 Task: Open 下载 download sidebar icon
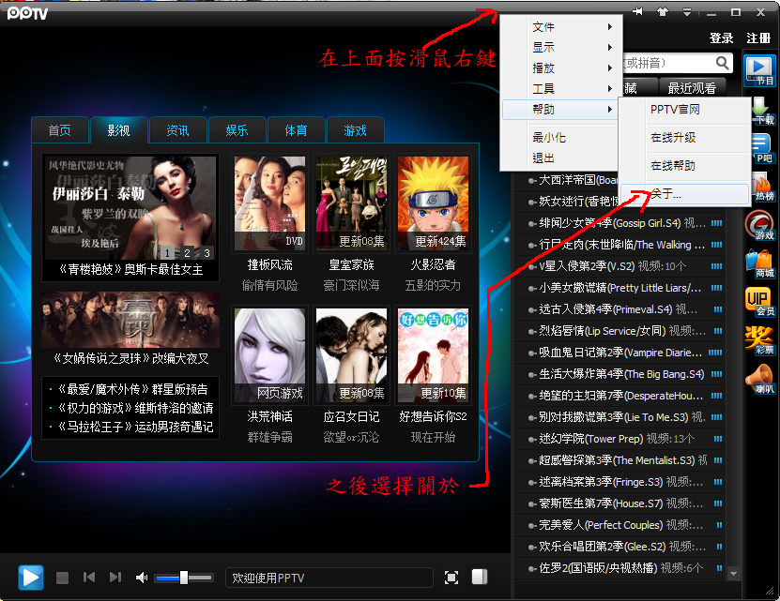[761, 111]
